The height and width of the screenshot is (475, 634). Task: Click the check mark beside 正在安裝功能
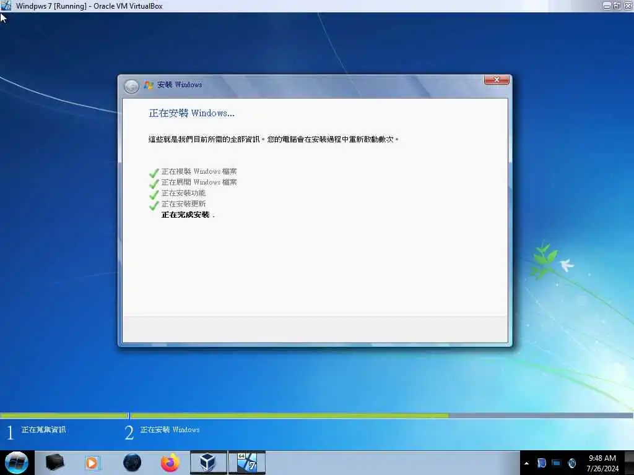pyautogui.click(x=154, y=195)
